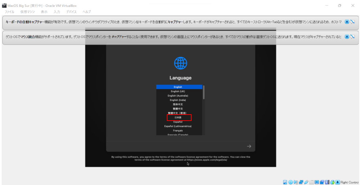Viewport: 360px width, 185px height.
Task: Open the ヘルプ menu
Action: (x=86, y=12)
